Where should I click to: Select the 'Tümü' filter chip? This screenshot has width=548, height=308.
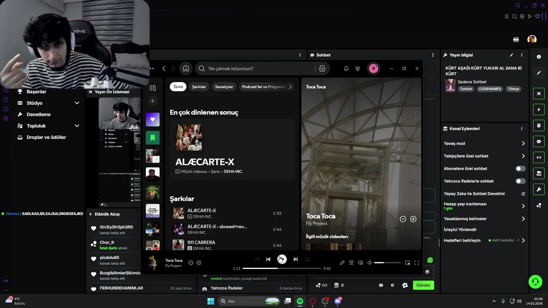pyautogui.click(x=178, y=87)
